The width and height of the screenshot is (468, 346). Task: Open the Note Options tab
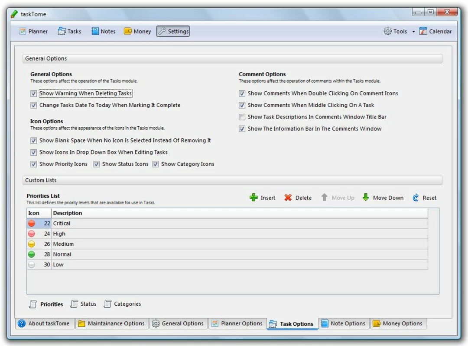(344, 324)
